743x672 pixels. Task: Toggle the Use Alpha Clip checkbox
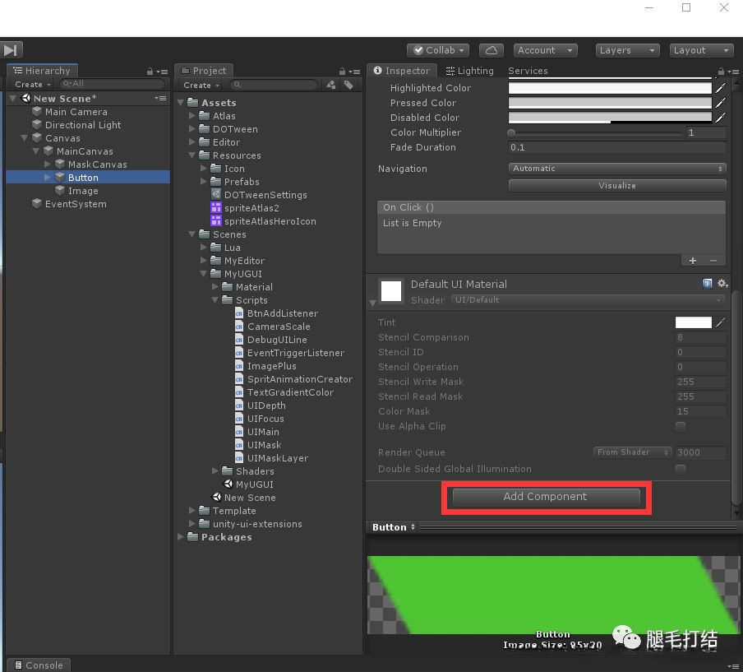(680, 426)
